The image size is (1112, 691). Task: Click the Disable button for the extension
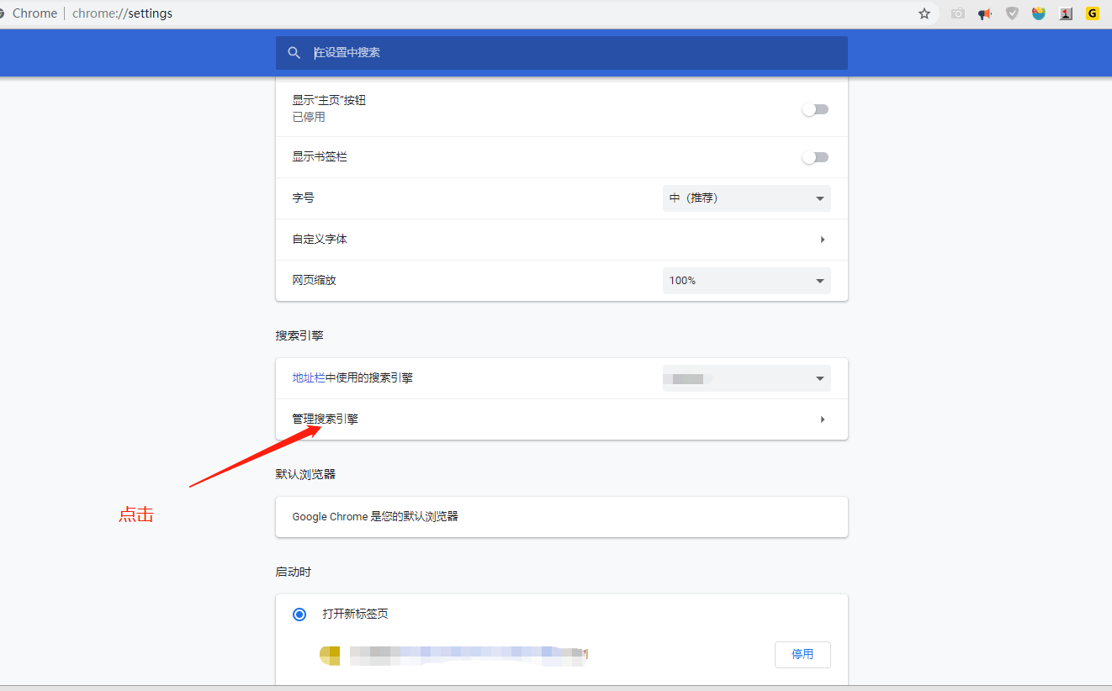(x=802, y=654)
